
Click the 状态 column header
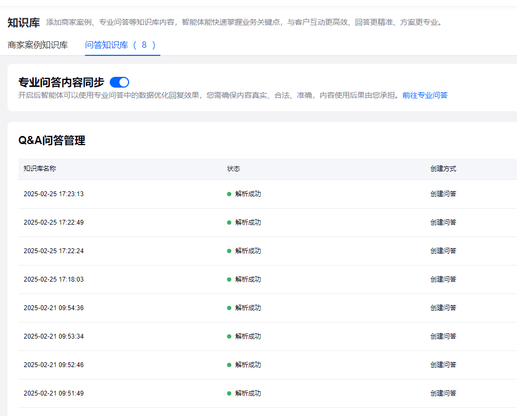tap(234, 168)
